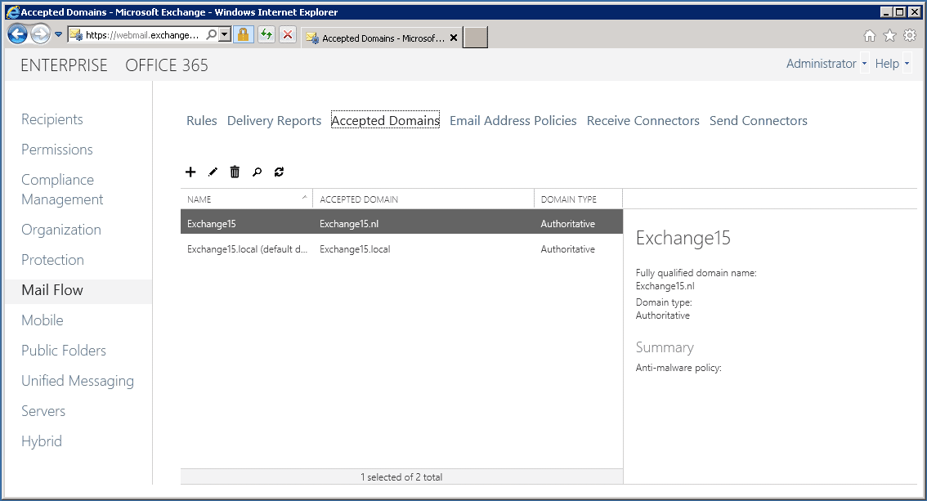Image resolution: width=927 pixels, height=501 pixels.
Task: Click the Exchange15.local accepted domain cell
Action: [x=355, y=249]
